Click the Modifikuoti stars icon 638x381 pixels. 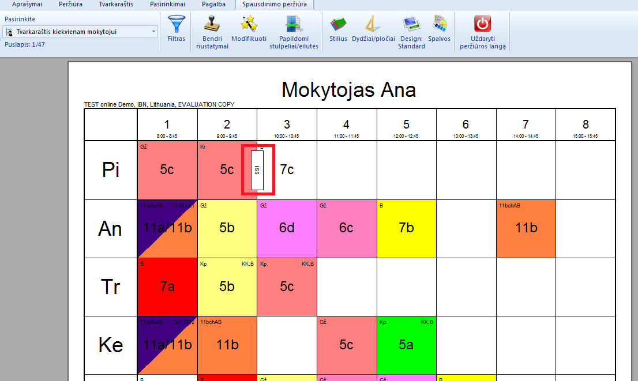tap(249, 29)
